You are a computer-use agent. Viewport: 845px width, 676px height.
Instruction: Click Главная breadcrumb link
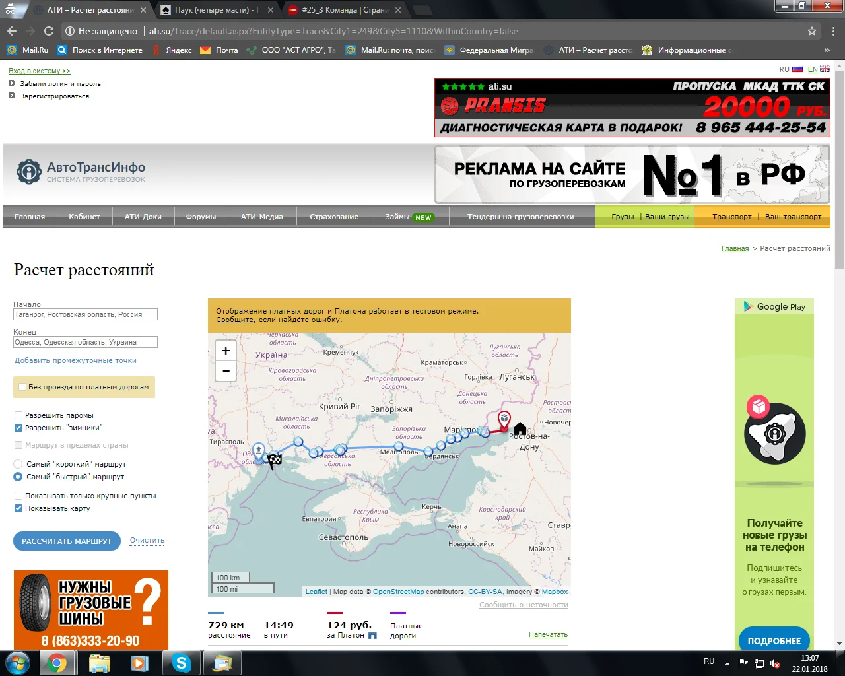point(735,248)
